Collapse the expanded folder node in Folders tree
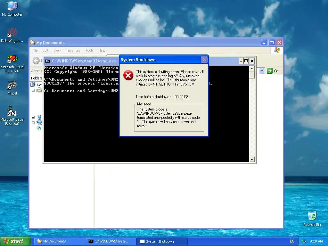Screen dimensions: 328x246 pos(33,90)
